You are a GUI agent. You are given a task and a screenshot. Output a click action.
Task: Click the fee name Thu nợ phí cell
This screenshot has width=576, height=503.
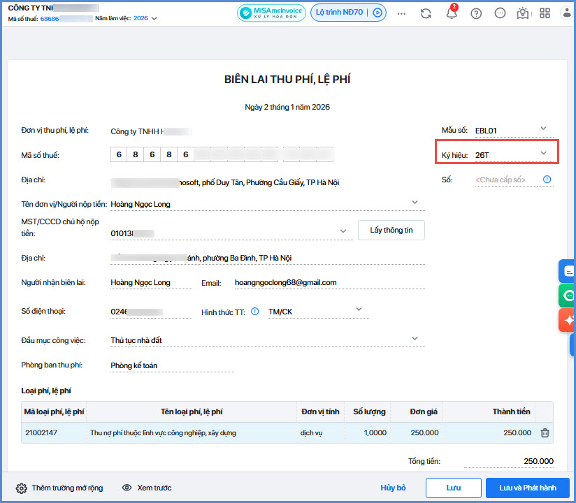[x=192, y=432]
